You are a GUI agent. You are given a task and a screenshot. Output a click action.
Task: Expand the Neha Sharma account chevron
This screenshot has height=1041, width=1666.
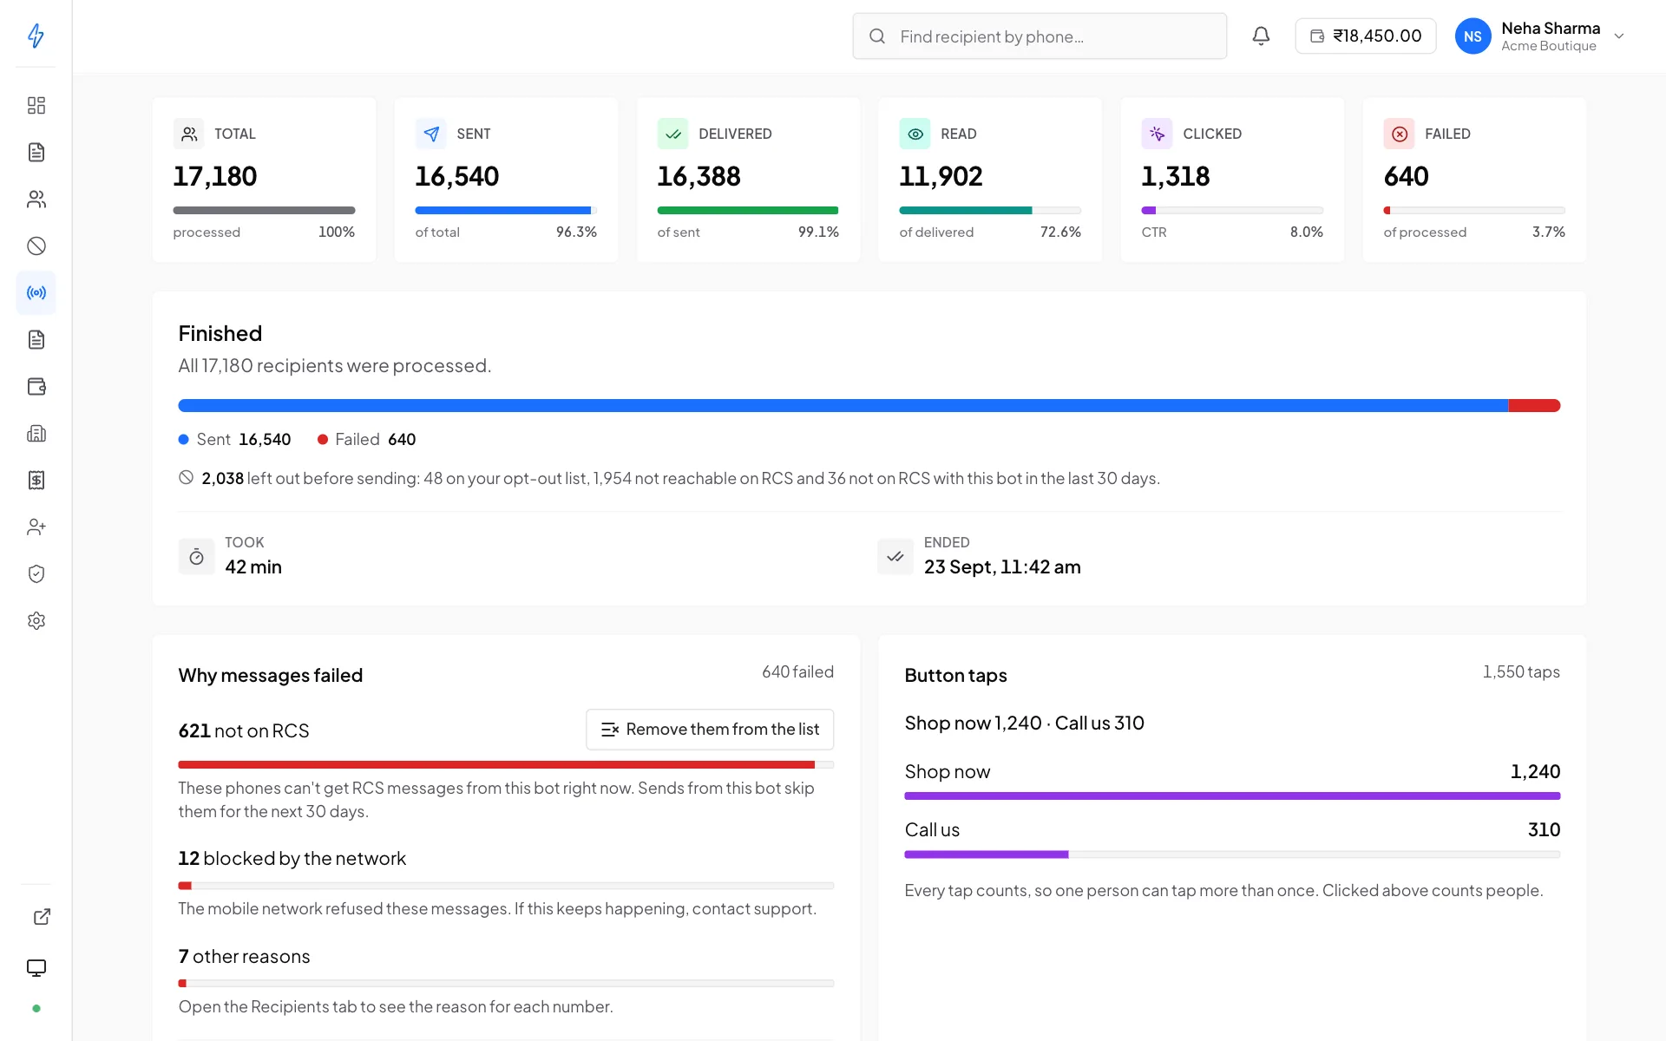click(1618, 36)
